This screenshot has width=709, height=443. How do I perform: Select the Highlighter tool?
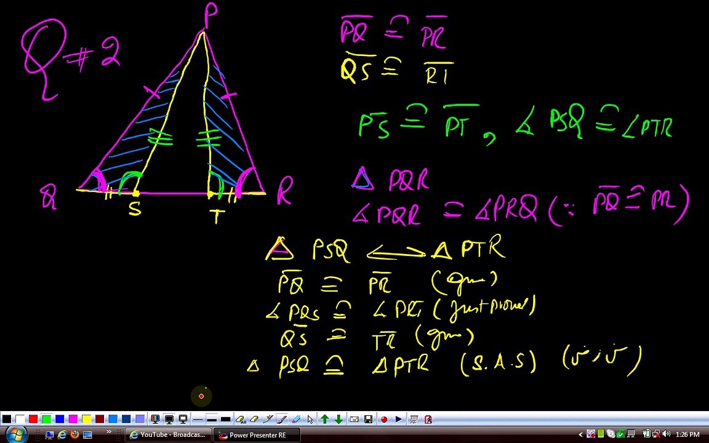point(295,420)
